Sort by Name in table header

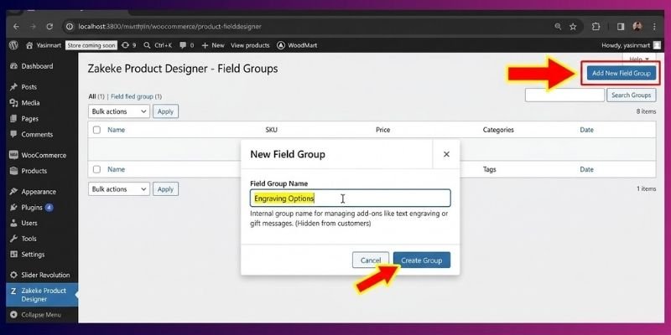[x=116, y=130]
